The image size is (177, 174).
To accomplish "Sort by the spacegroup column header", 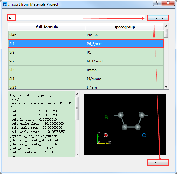I will [x=125, y=27].
